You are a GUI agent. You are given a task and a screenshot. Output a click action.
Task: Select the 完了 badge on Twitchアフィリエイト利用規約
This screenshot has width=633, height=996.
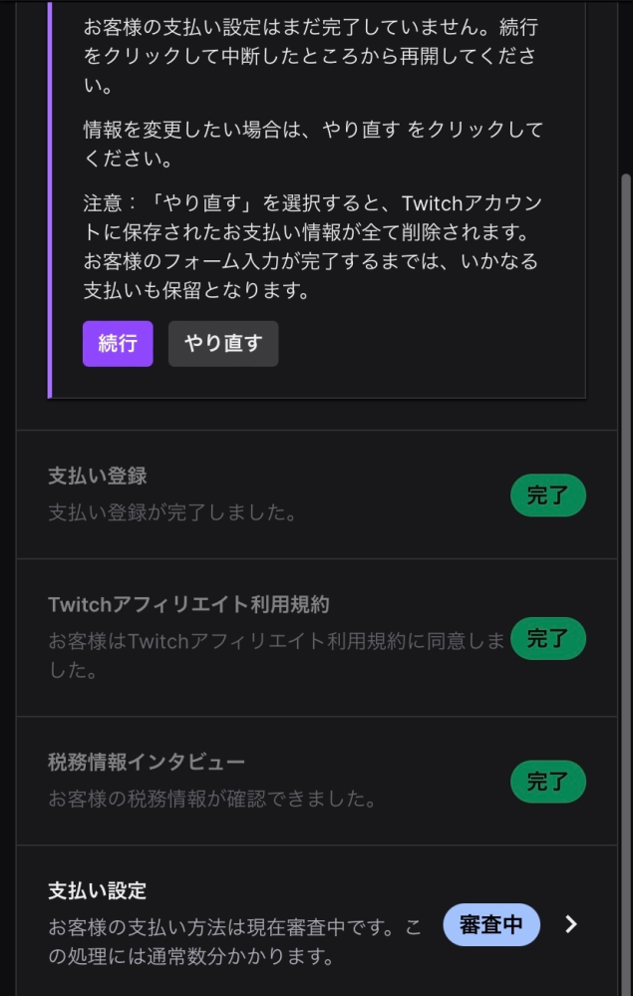click(547, 639)
